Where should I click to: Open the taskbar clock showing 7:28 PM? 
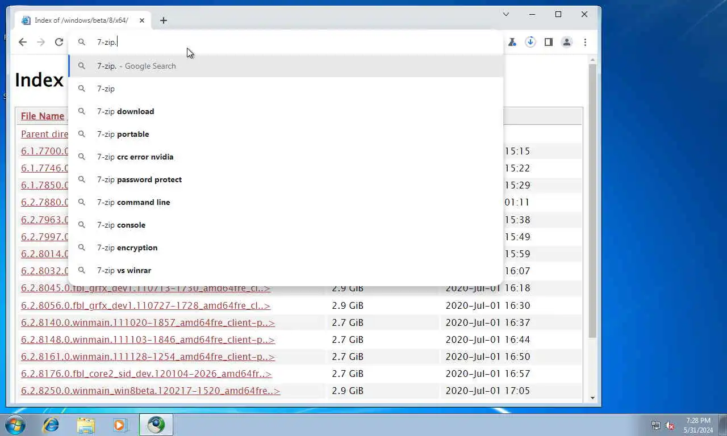pyautogui.click(x=698, y=425)
